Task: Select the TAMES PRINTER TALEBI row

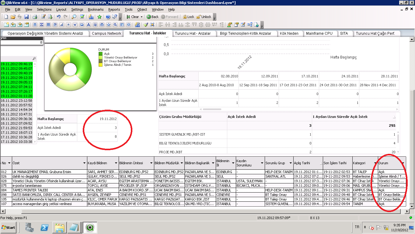Action: coord(204,190)
